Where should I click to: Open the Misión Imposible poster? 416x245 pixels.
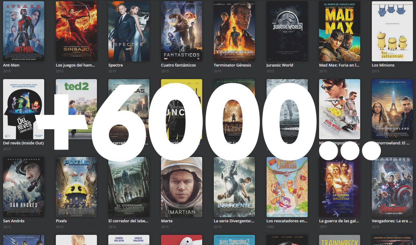click(340, 109)
